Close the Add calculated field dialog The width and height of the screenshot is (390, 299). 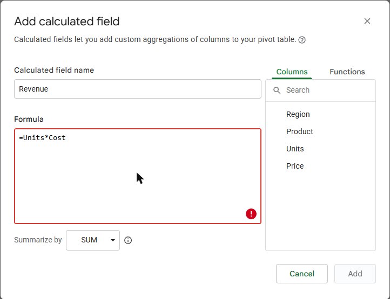tap(367, 21)
